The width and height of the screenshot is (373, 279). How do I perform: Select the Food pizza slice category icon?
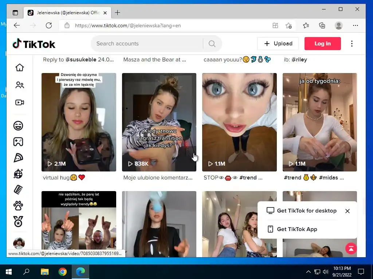tap(18, 158)
